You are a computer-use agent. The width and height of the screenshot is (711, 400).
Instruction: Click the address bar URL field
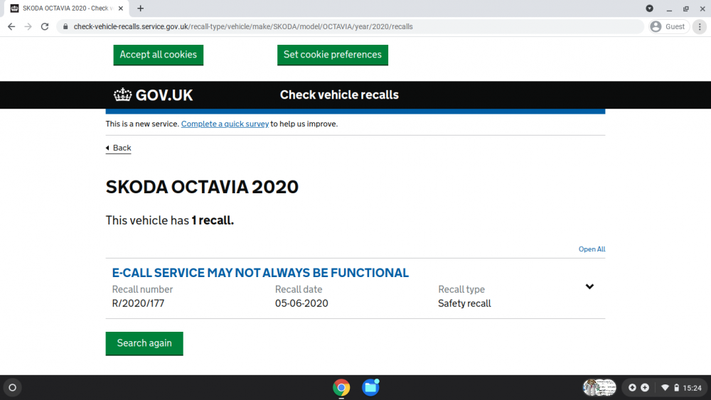[349, 27]
